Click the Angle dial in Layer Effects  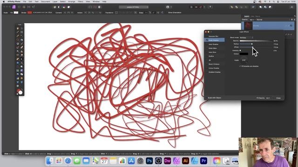(244, 60)
